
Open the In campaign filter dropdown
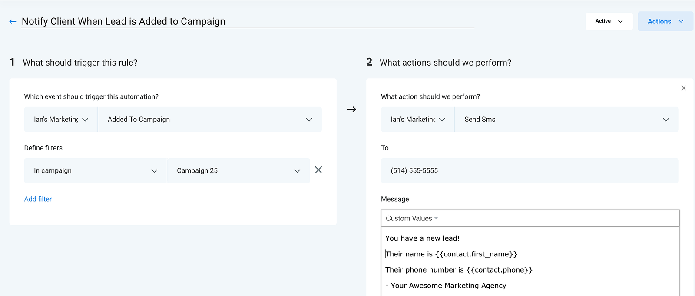click(96, 171)
